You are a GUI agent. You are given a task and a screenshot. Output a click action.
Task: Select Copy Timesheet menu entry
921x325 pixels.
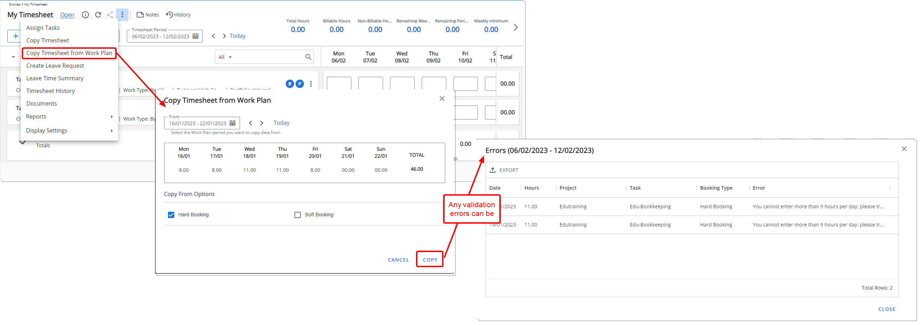[47, 40]
